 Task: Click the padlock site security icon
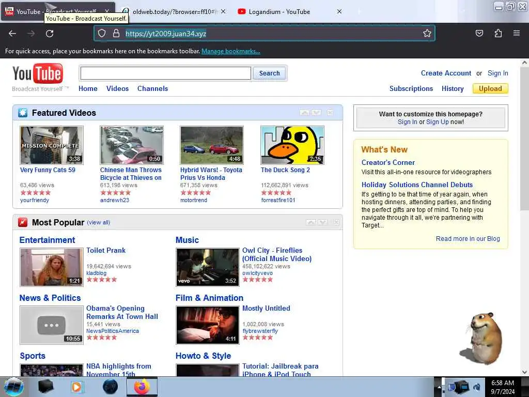click(116, 33)
